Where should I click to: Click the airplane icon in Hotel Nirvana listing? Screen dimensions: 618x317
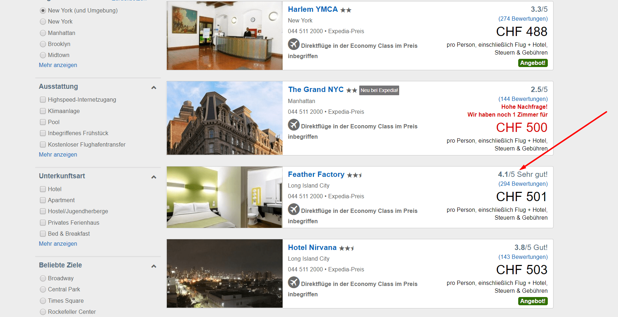tap(294, 283)
